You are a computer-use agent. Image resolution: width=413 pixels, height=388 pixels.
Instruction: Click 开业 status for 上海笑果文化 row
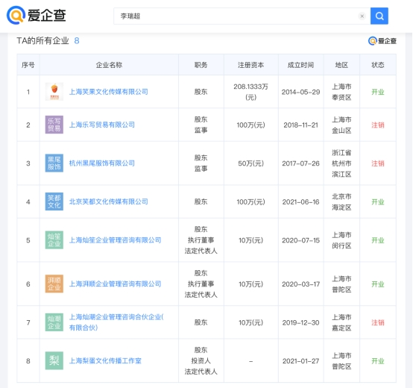pos(378,92)
